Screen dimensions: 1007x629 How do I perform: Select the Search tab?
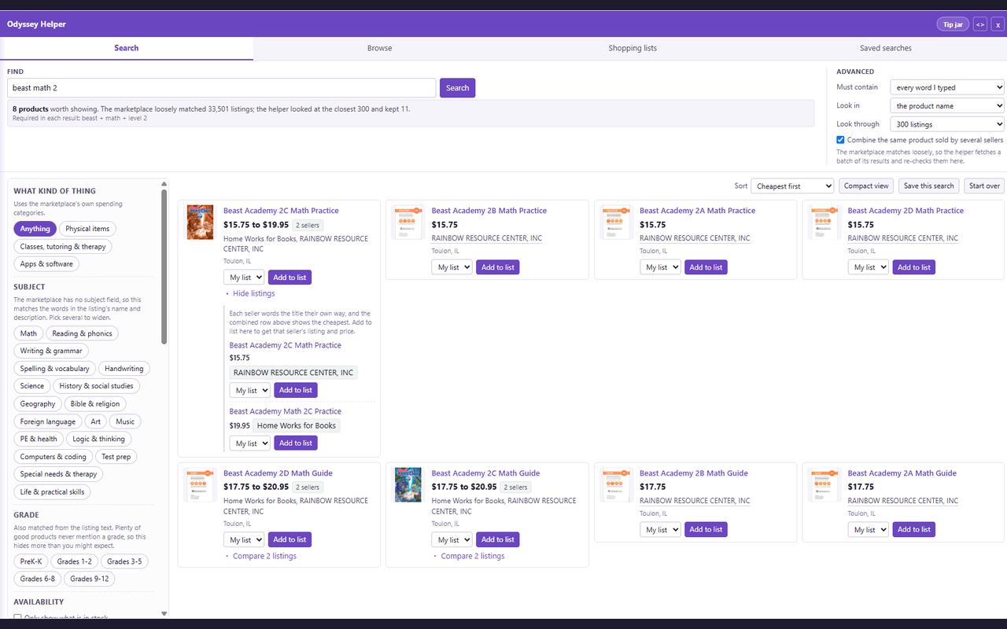pos(126,48)
